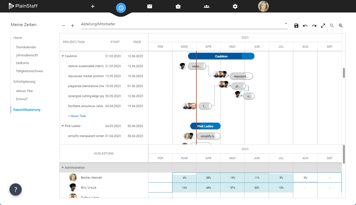Open settings gear icon

235,6
